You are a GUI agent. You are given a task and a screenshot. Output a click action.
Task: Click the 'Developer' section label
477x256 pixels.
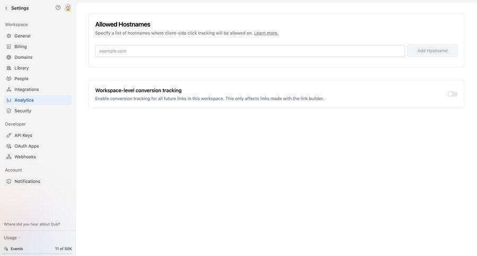15,124
